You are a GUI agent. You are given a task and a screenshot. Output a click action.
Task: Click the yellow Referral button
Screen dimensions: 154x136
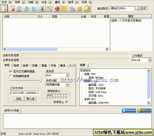point(145,110)
